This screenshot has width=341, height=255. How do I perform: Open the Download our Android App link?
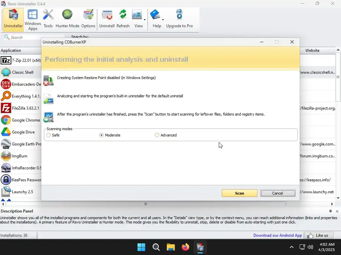pos(277,235)
